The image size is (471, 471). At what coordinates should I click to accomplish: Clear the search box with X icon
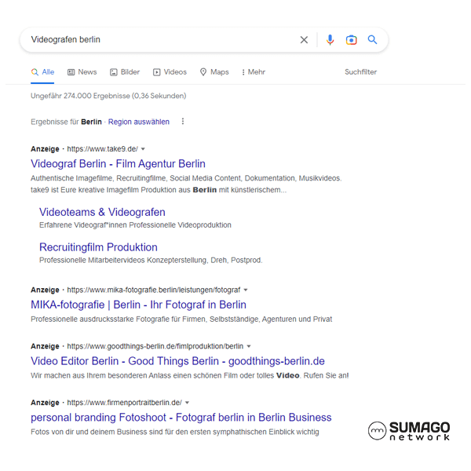click(x=304, y=40)
